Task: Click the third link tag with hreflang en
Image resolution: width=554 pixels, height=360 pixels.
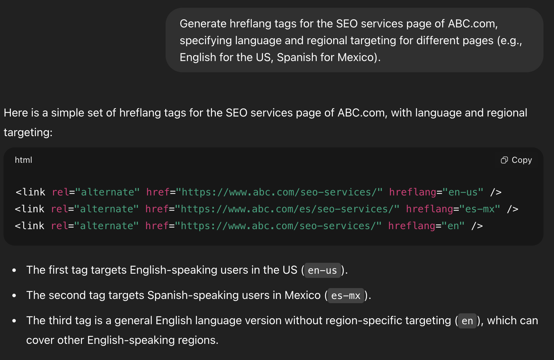Action: [x=249, y=226]
